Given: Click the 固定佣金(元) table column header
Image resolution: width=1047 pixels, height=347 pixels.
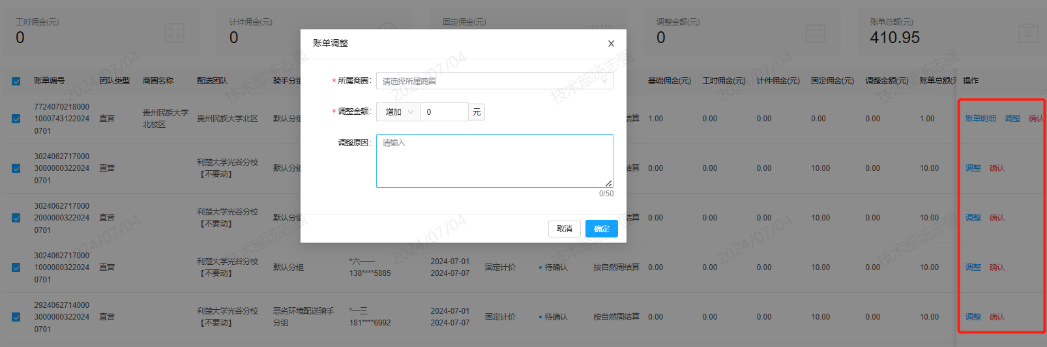Looking at the screenshot, I should [x=833, y=81].
